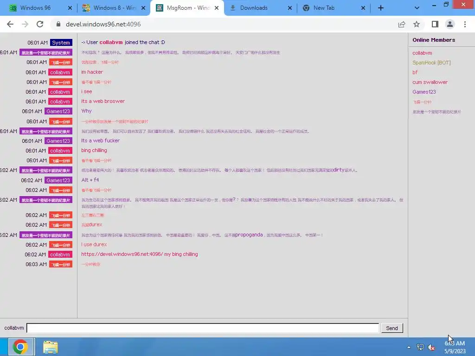
Task: Open the taskbar clock showing 5/9/2023
Action: (455, 347)
